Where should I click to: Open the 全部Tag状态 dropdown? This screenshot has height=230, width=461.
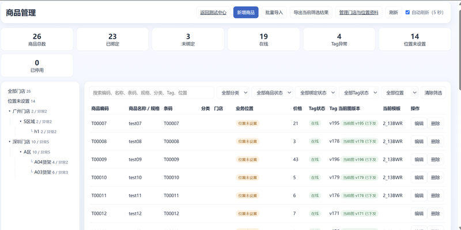point(359,93)
